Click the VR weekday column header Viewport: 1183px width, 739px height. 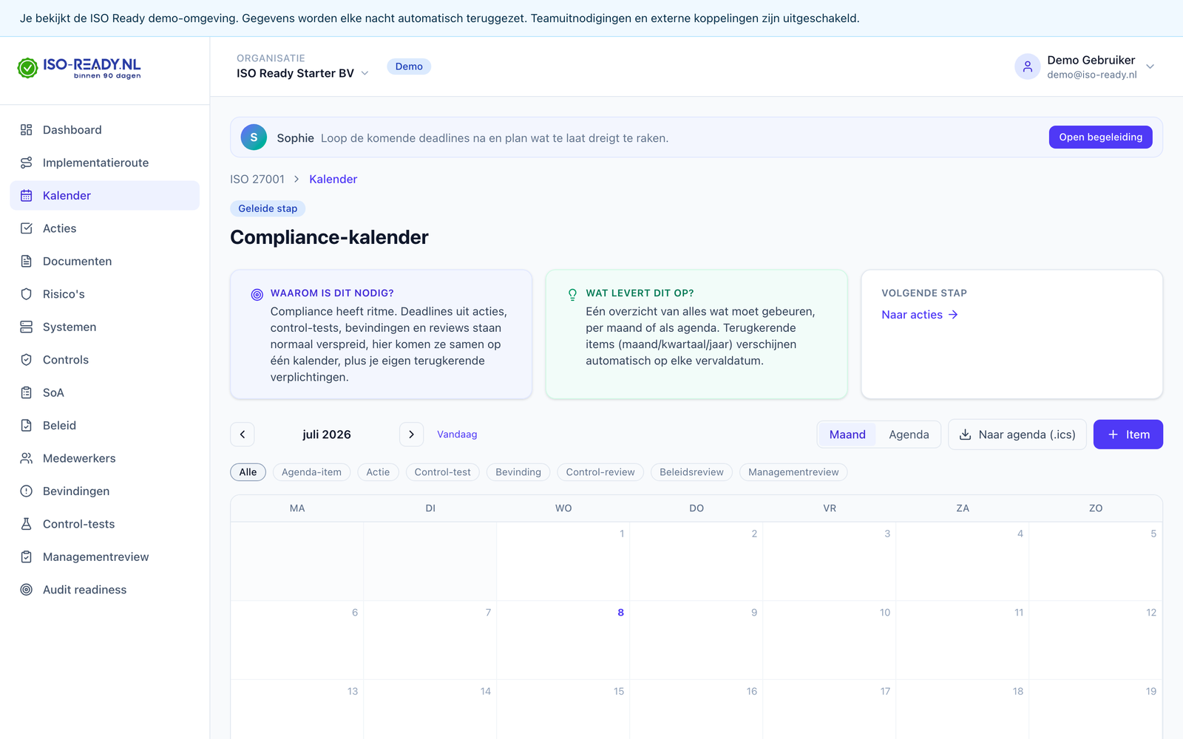click(x=830, y=508)
